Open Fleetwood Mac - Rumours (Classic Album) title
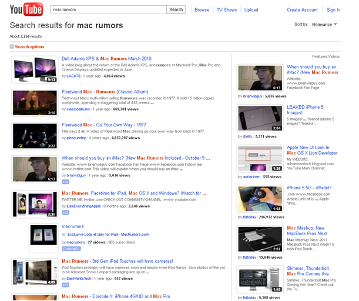Image resolution: width=359 pixels, height=301 pixels. (x=105, y=92)
